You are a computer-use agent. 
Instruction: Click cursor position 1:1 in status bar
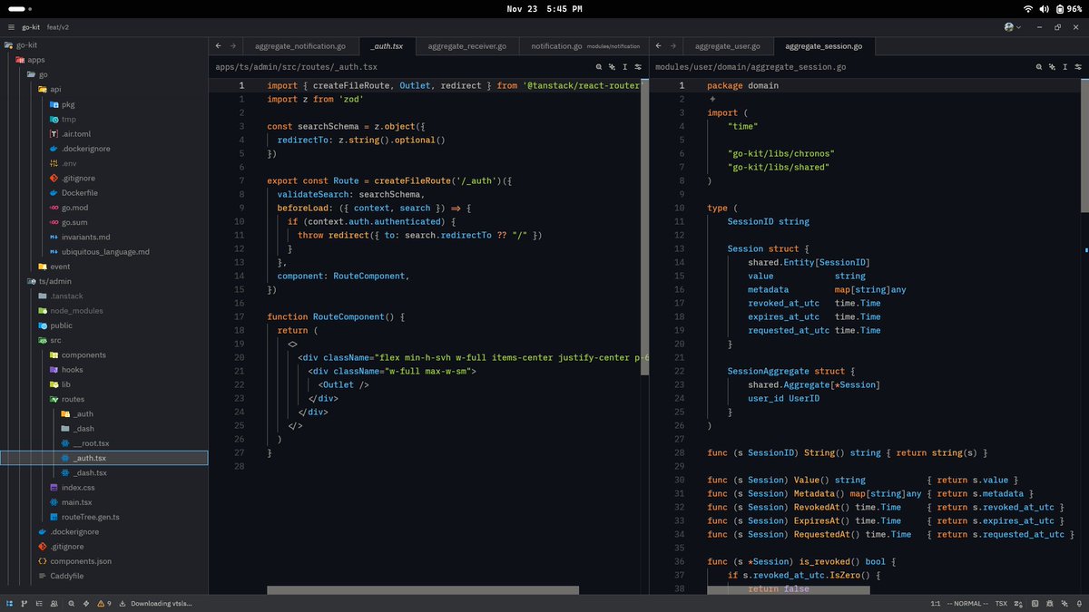pos(935,603)
